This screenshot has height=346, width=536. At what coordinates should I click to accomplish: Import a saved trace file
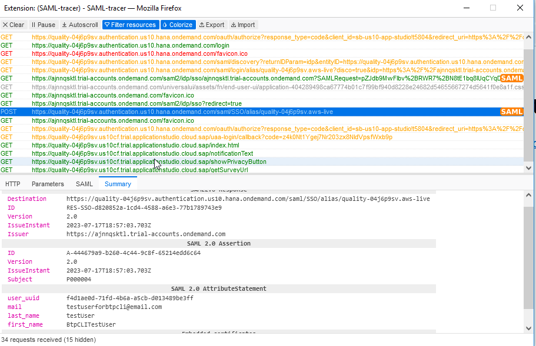pyautogui.click(x=243, y=25)
